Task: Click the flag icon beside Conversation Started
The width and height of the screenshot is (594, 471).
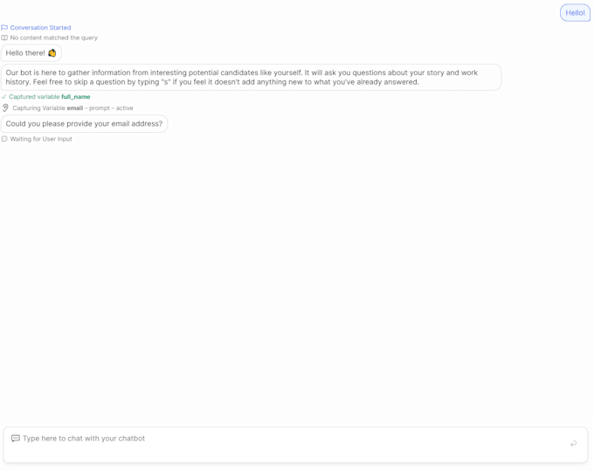Action: (4, 28)
